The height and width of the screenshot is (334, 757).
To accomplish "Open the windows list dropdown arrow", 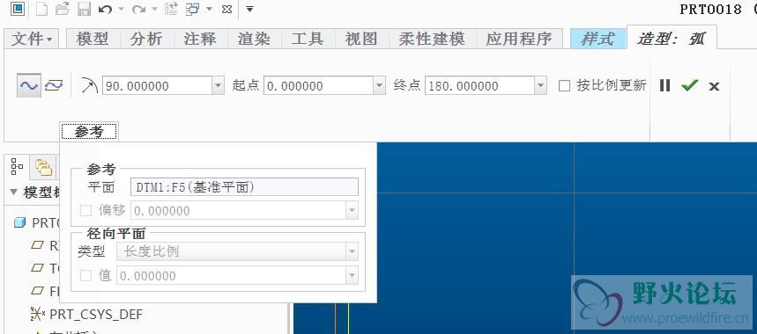I will (x=209, y=9).
